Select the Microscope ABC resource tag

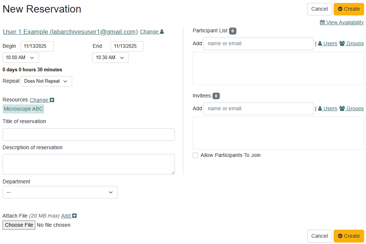point(23,109)
